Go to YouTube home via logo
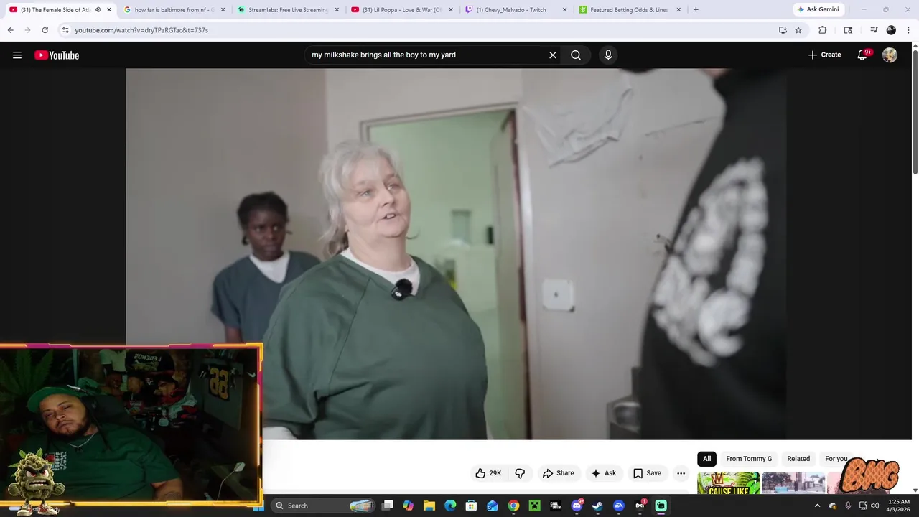 [x=57, y=55]
